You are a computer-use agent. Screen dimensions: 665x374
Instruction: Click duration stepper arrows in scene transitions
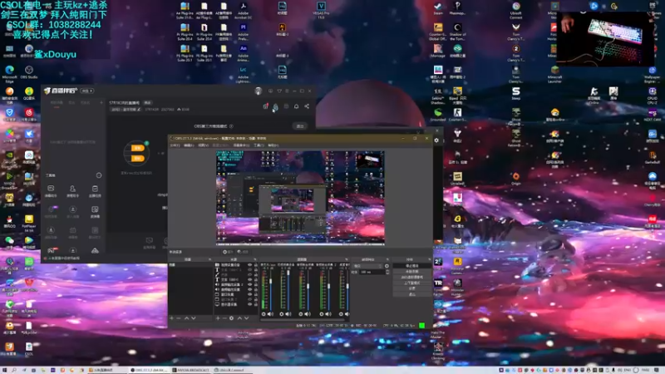pos(387,272)
